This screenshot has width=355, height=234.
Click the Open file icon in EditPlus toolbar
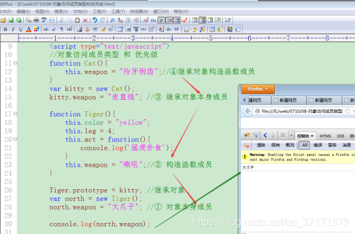point(3,20)
